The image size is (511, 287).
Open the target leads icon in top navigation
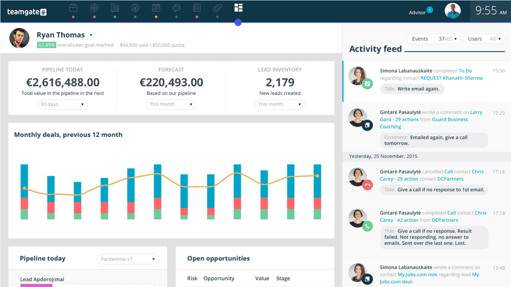[94, 8]
